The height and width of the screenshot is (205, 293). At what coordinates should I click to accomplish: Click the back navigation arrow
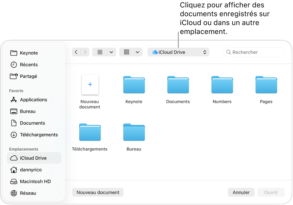point(76,52)
